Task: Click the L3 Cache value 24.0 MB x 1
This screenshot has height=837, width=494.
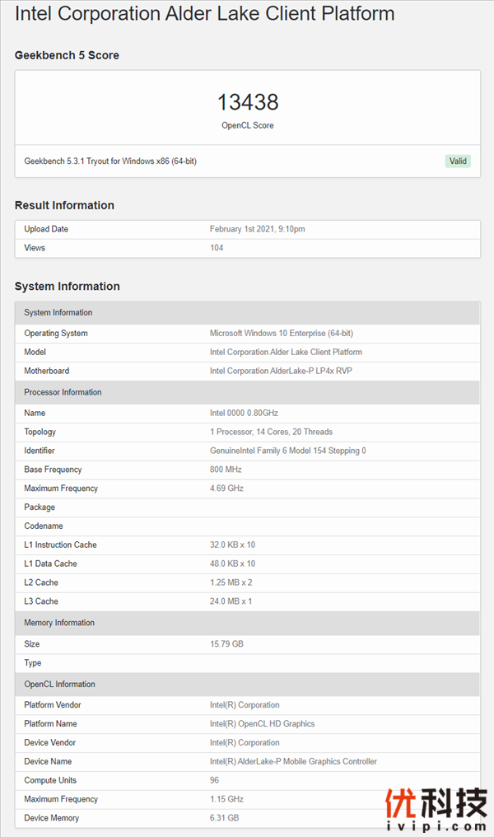Action: 231,601
